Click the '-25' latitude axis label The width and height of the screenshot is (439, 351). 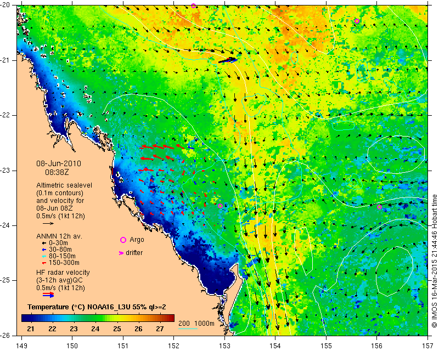point(6,280)
